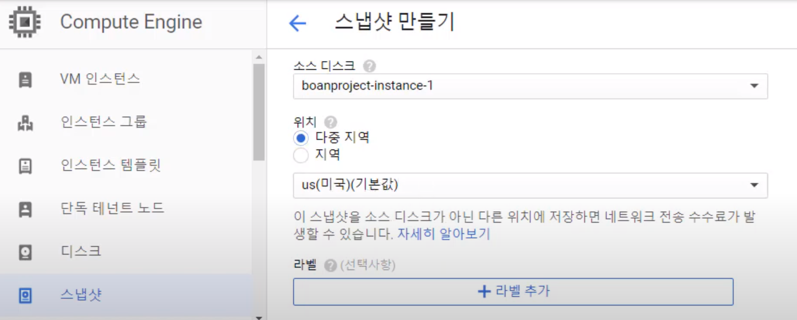Open help tooltip next to 라벨
Viewport: 797px width, 320px height.
pyautogui.click(x=330, y=265)
